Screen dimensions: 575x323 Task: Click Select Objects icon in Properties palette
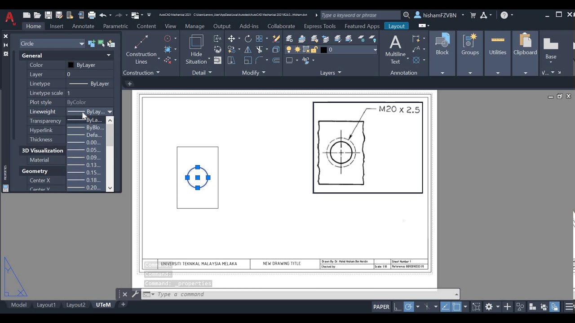tap(101, 44)
